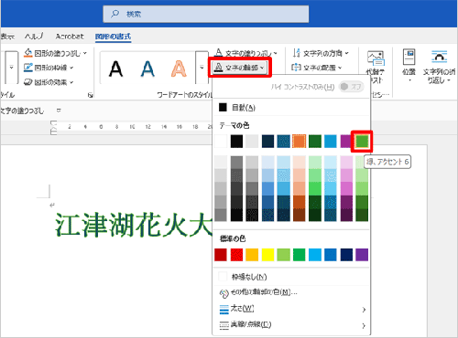This screenshot has height=338, width=458.
Task: Choose 自動 automatic outline color
Action: point(291,107)
